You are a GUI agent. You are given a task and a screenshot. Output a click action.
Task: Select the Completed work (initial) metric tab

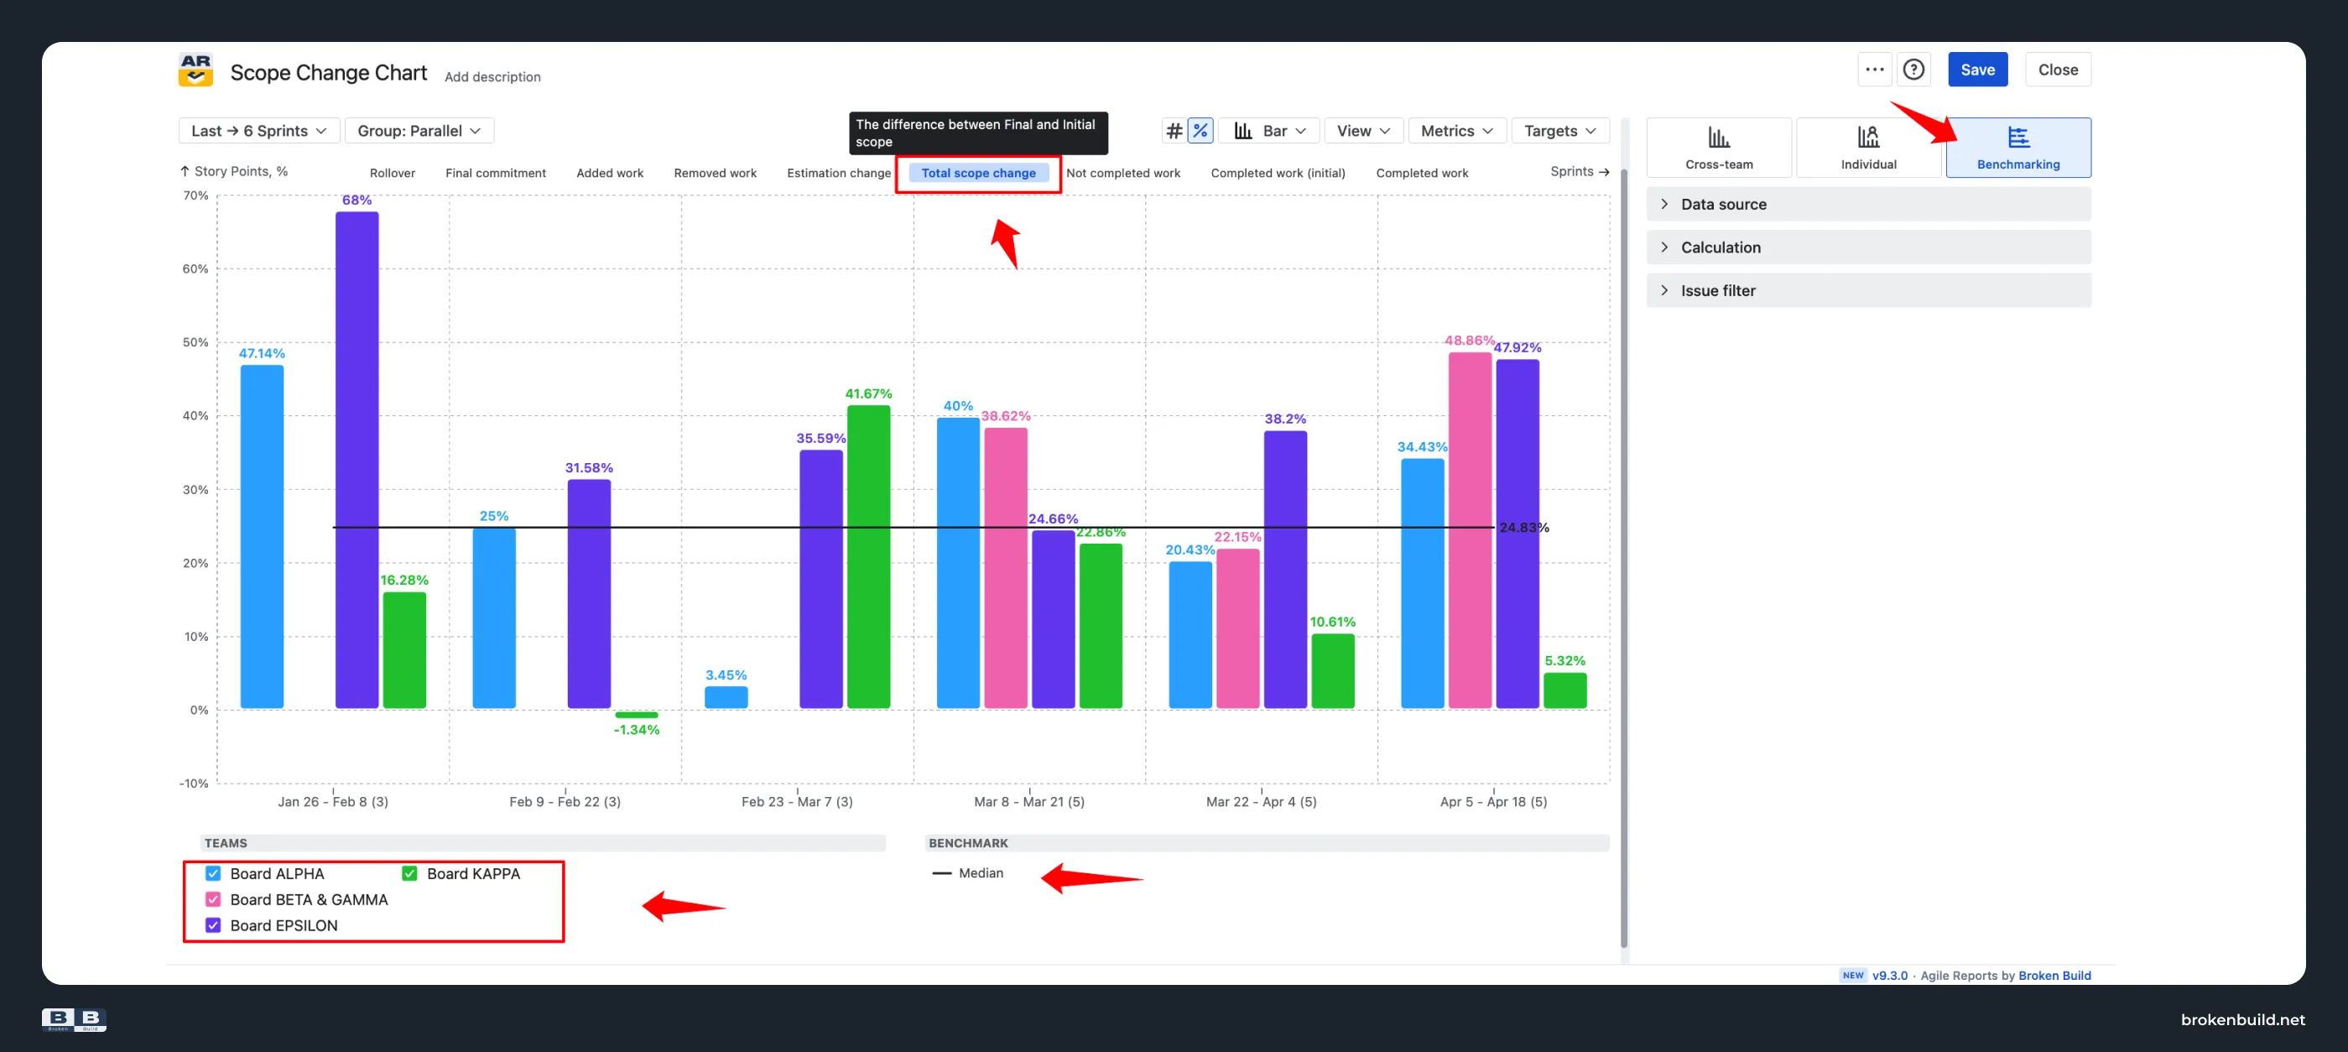(x=1277, y=172)
